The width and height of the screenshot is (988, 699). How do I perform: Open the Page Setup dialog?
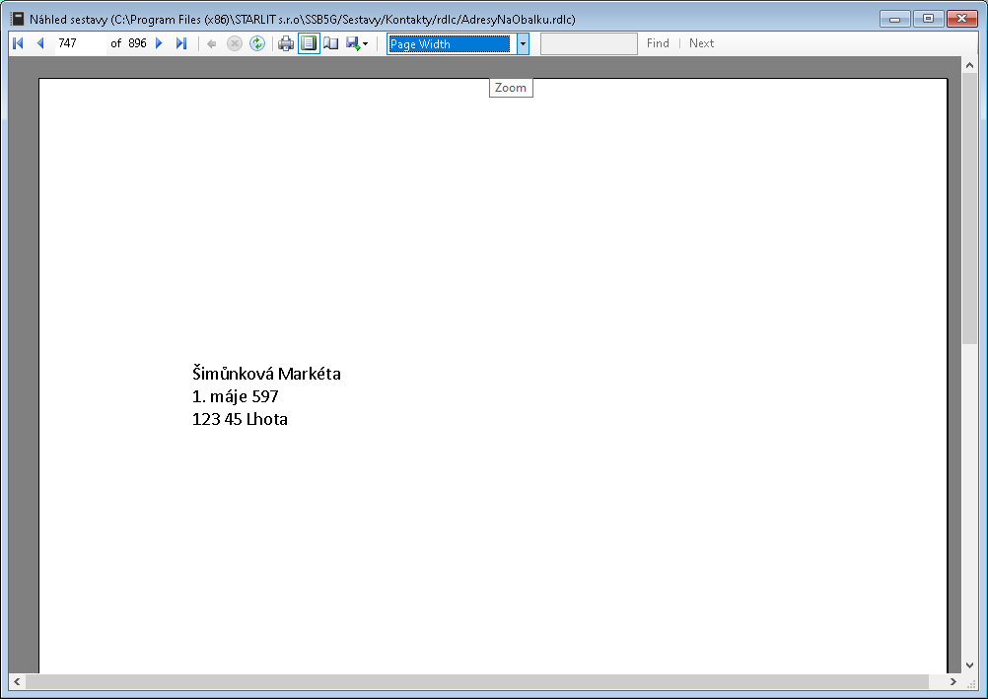[x=331, y=43]
